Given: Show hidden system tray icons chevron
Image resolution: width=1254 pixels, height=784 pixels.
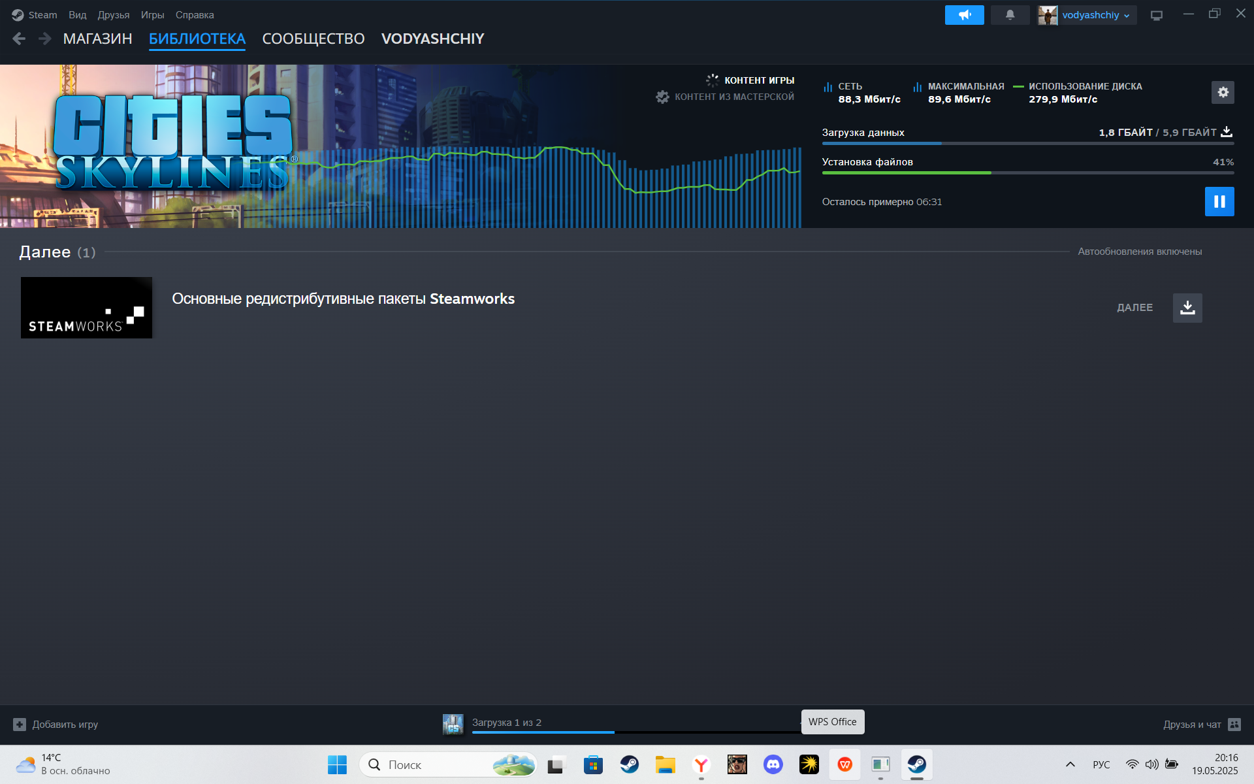Looking at the screenshot, I should (1070, 764).
